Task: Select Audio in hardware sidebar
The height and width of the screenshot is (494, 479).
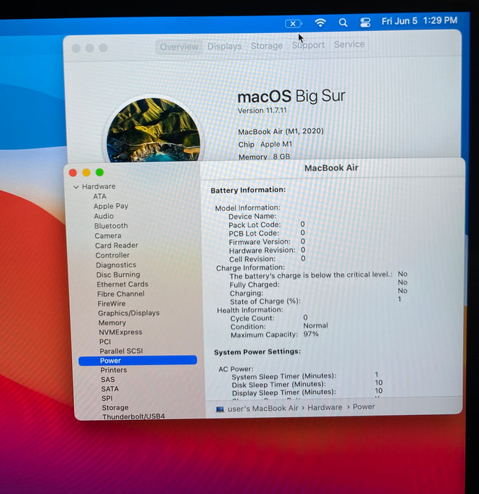Action: coord(104,216)
